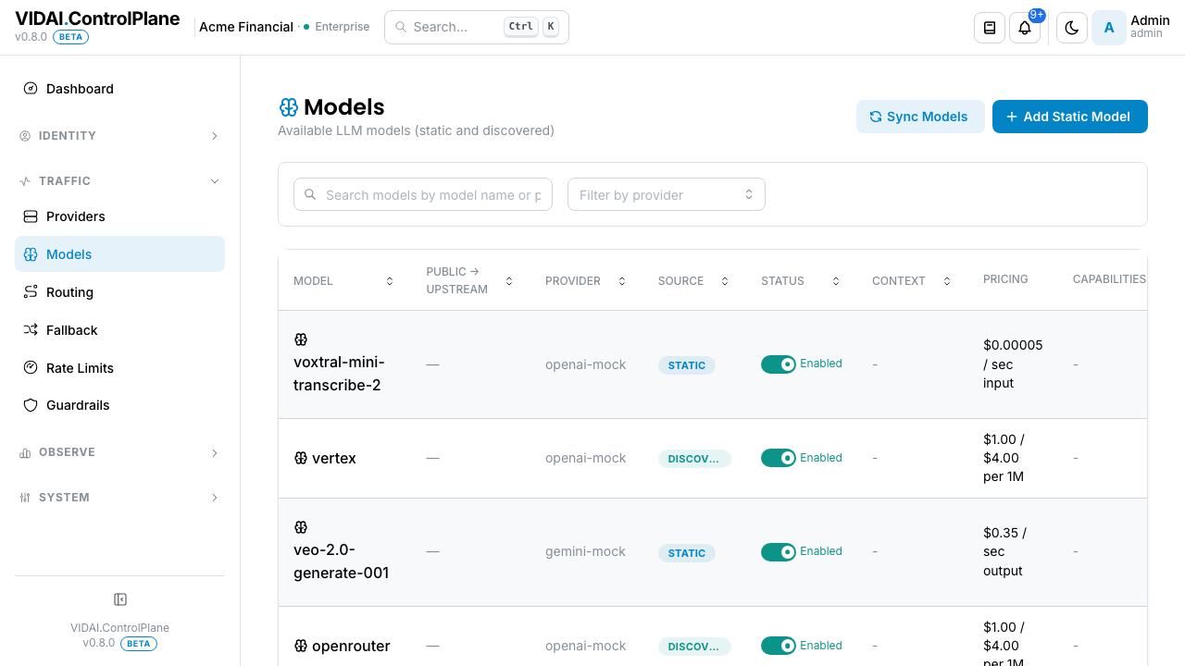This screenshot has height=666, width=1185.
Task: Click the Models heading brain icon
Action: click(x=288, y=107)
